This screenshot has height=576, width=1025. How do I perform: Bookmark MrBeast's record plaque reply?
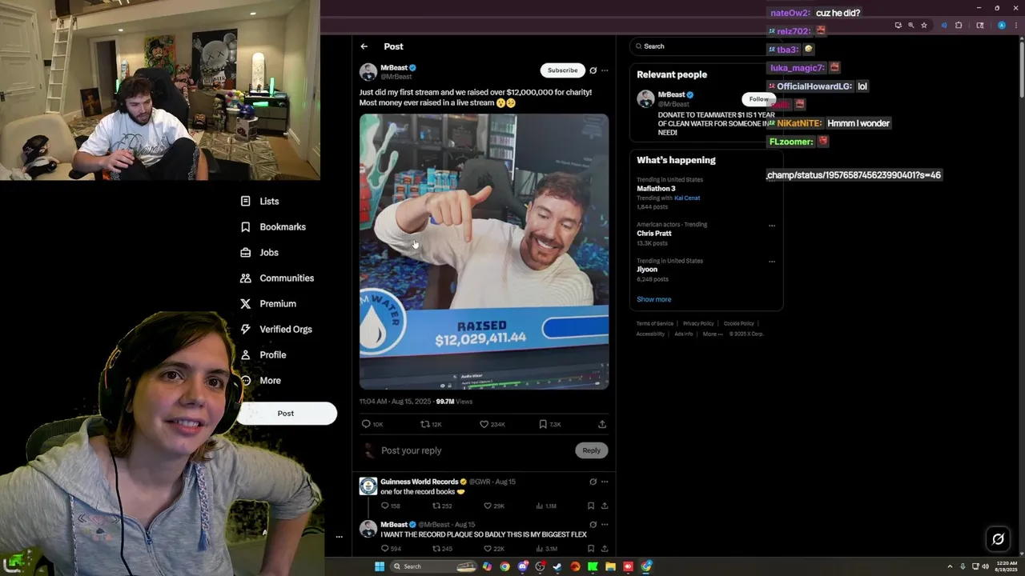(x=591, y=549)
